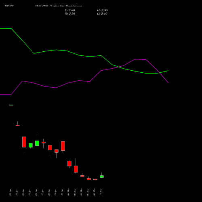Click the 'O: 2.50' open value
This screenshot has width=202, height=202.
(x=70, y=14)
